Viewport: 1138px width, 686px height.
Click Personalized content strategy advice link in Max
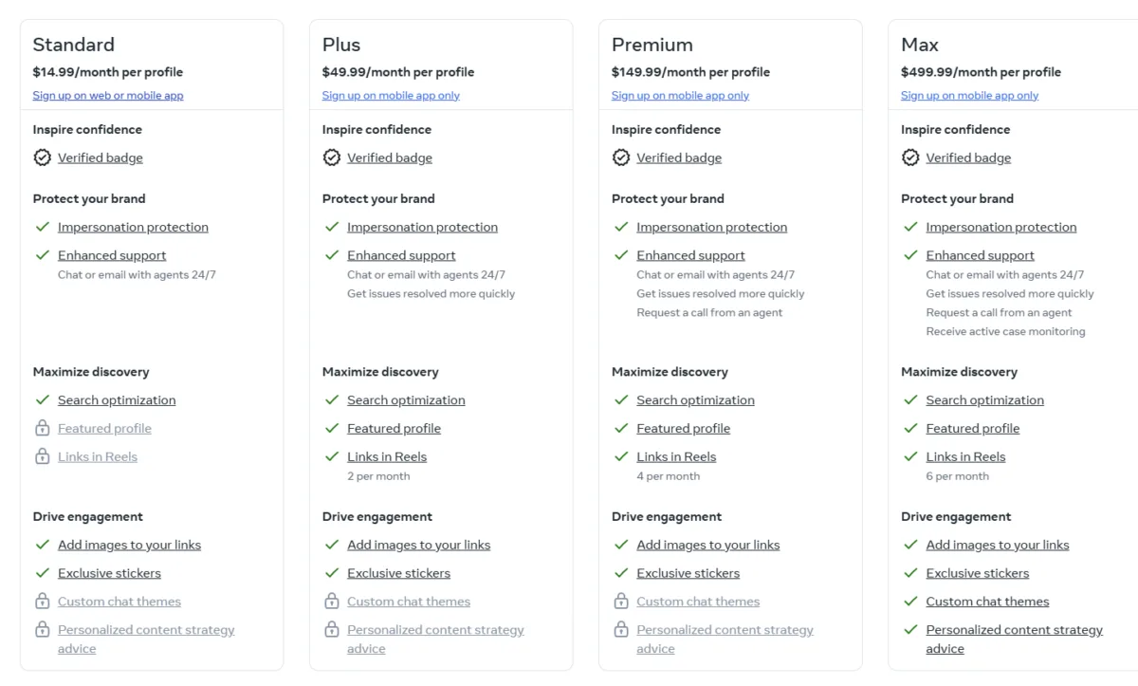click(x=1015, y=640)
